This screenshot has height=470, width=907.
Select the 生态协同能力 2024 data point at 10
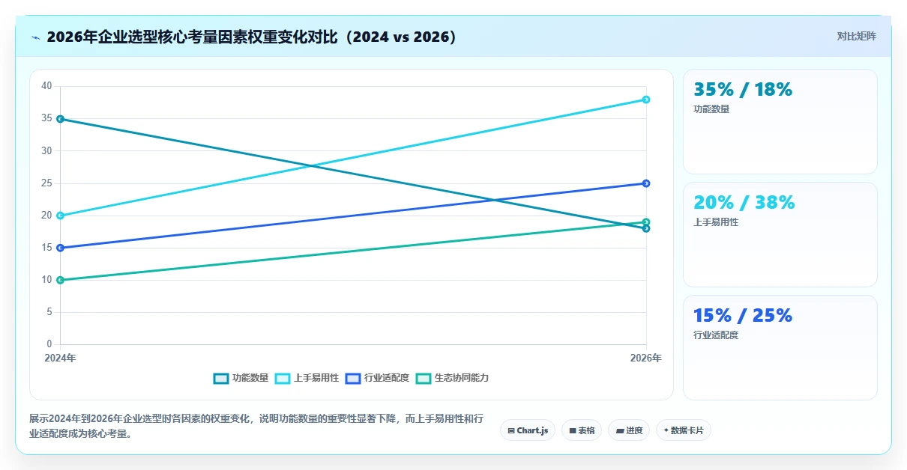(x=60, y=280)
